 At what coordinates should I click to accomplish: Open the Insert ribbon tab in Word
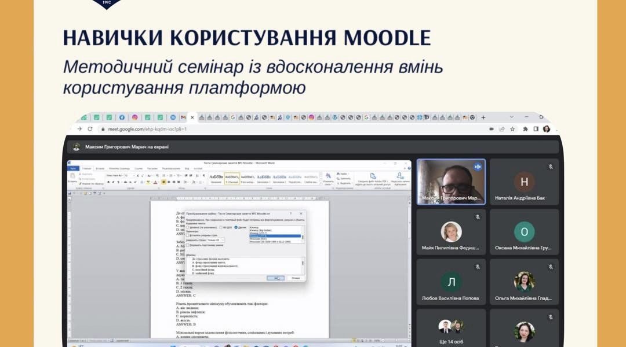100,168
